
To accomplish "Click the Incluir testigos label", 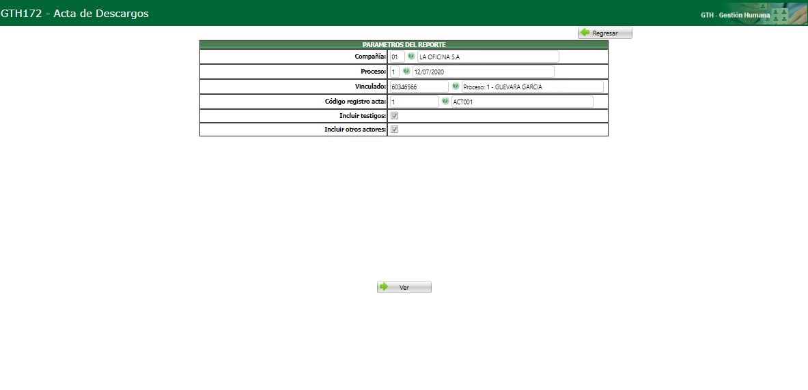I will (x=363, y=116).
